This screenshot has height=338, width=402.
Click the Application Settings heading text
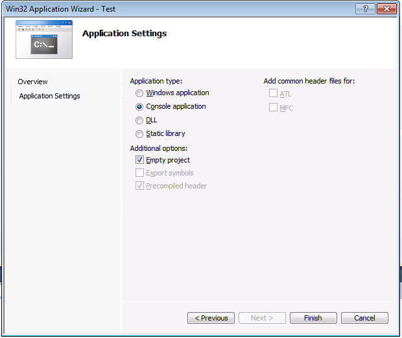pyautogui.click(x=124, y=34)
